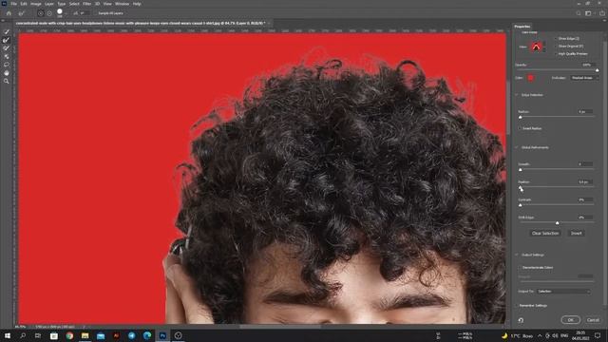Open the File menu
The image size is (608, 342).
click(13, 4)
